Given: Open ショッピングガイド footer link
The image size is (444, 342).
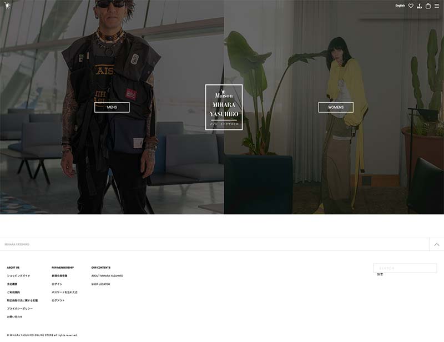Looking at the screenshot, I should 18,276.
